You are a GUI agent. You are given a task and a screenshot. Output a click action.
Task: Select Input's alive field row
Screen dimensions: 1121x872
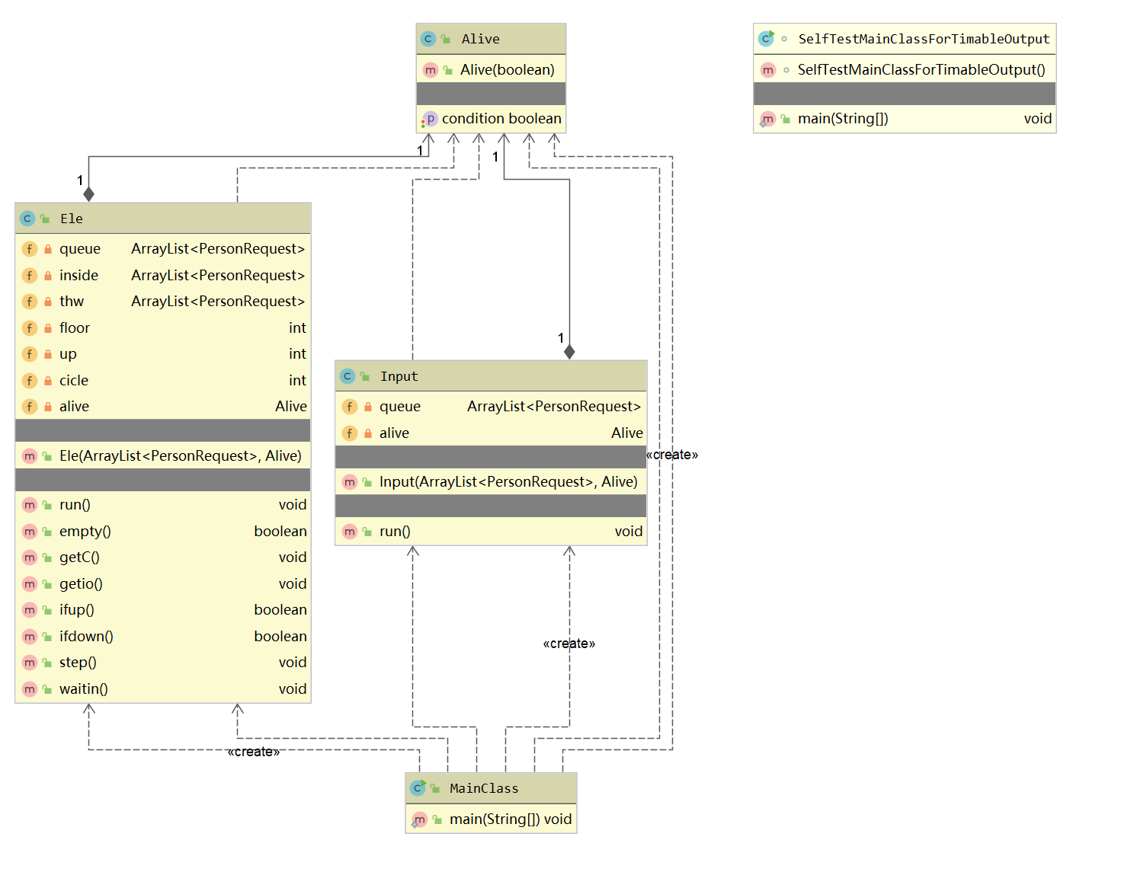click(491, 433)
